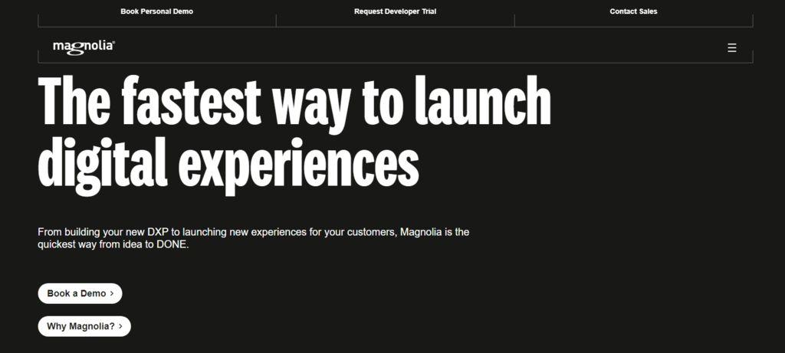Viewport: 785px width, 353px height.
Task: Click the registered trademark symbol by the logo
Action: (113, 43)
